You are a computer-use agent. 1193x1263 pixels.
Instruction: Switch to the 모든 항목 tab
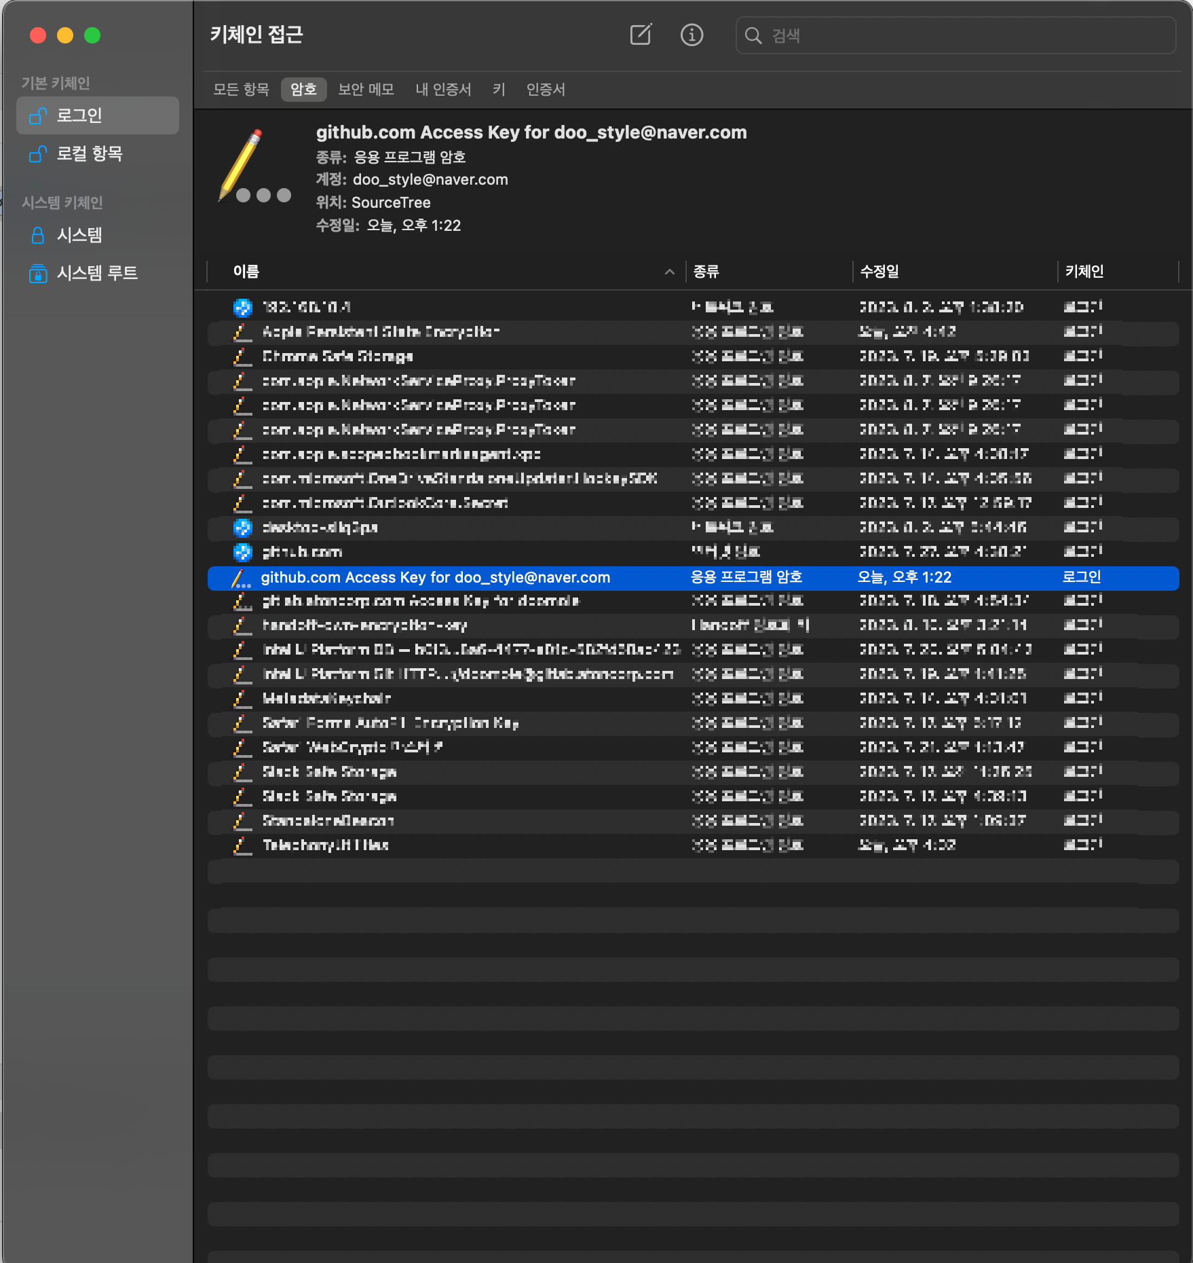[241, 90]
